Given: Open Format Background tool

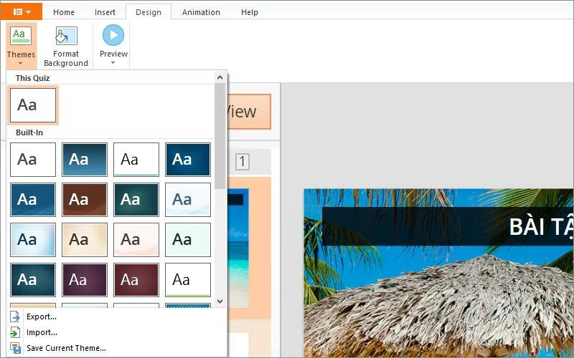Looking at the screenshot, I should [x=66, y=47].
